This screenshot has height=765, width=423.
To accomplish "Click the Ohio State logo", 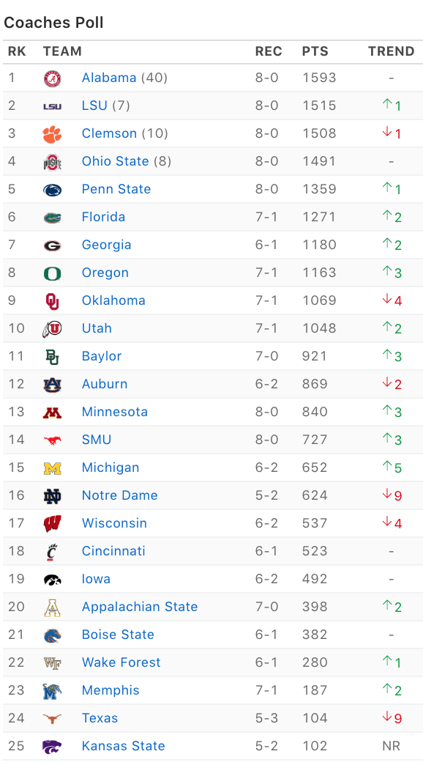I will pos(52,161).
